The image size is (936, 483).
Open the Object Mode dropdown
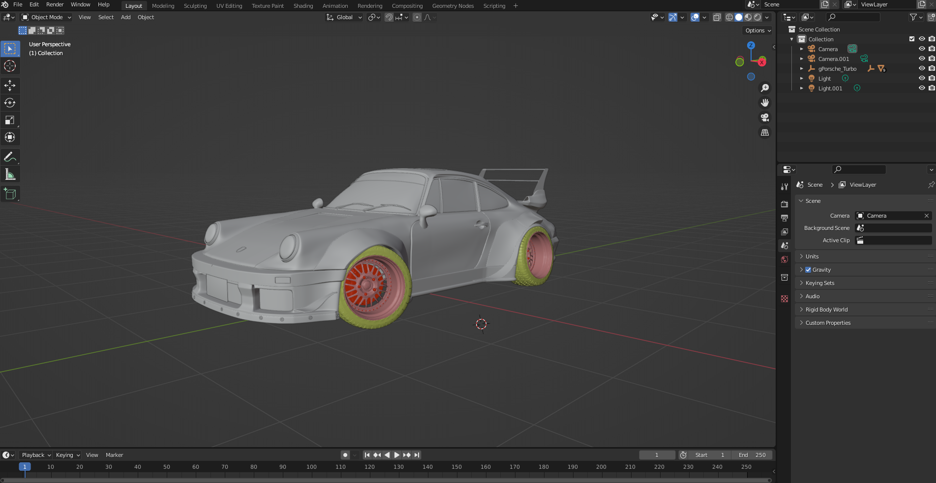click(x=47, y=17)
